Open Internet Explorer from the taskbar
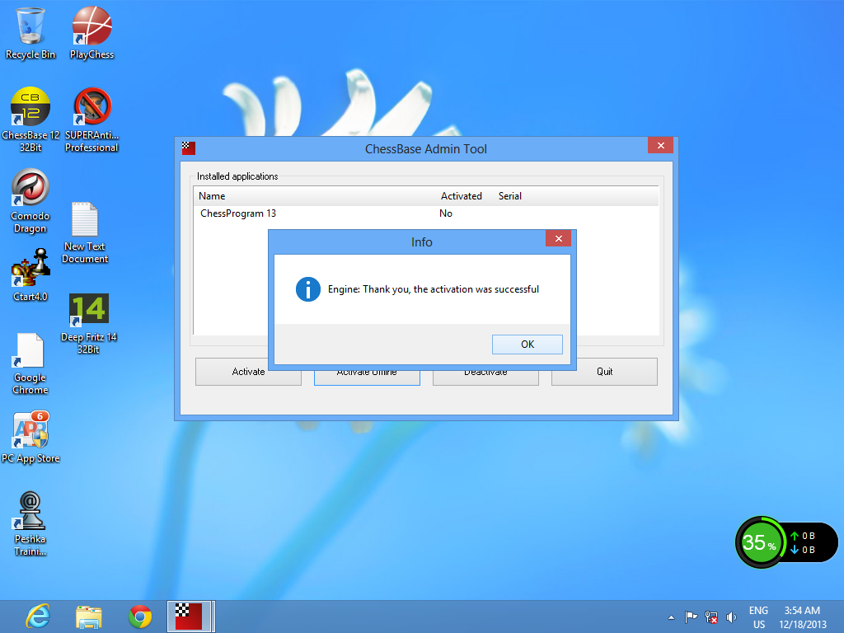This screenshot has height=633, width=844. coord(38,617)
